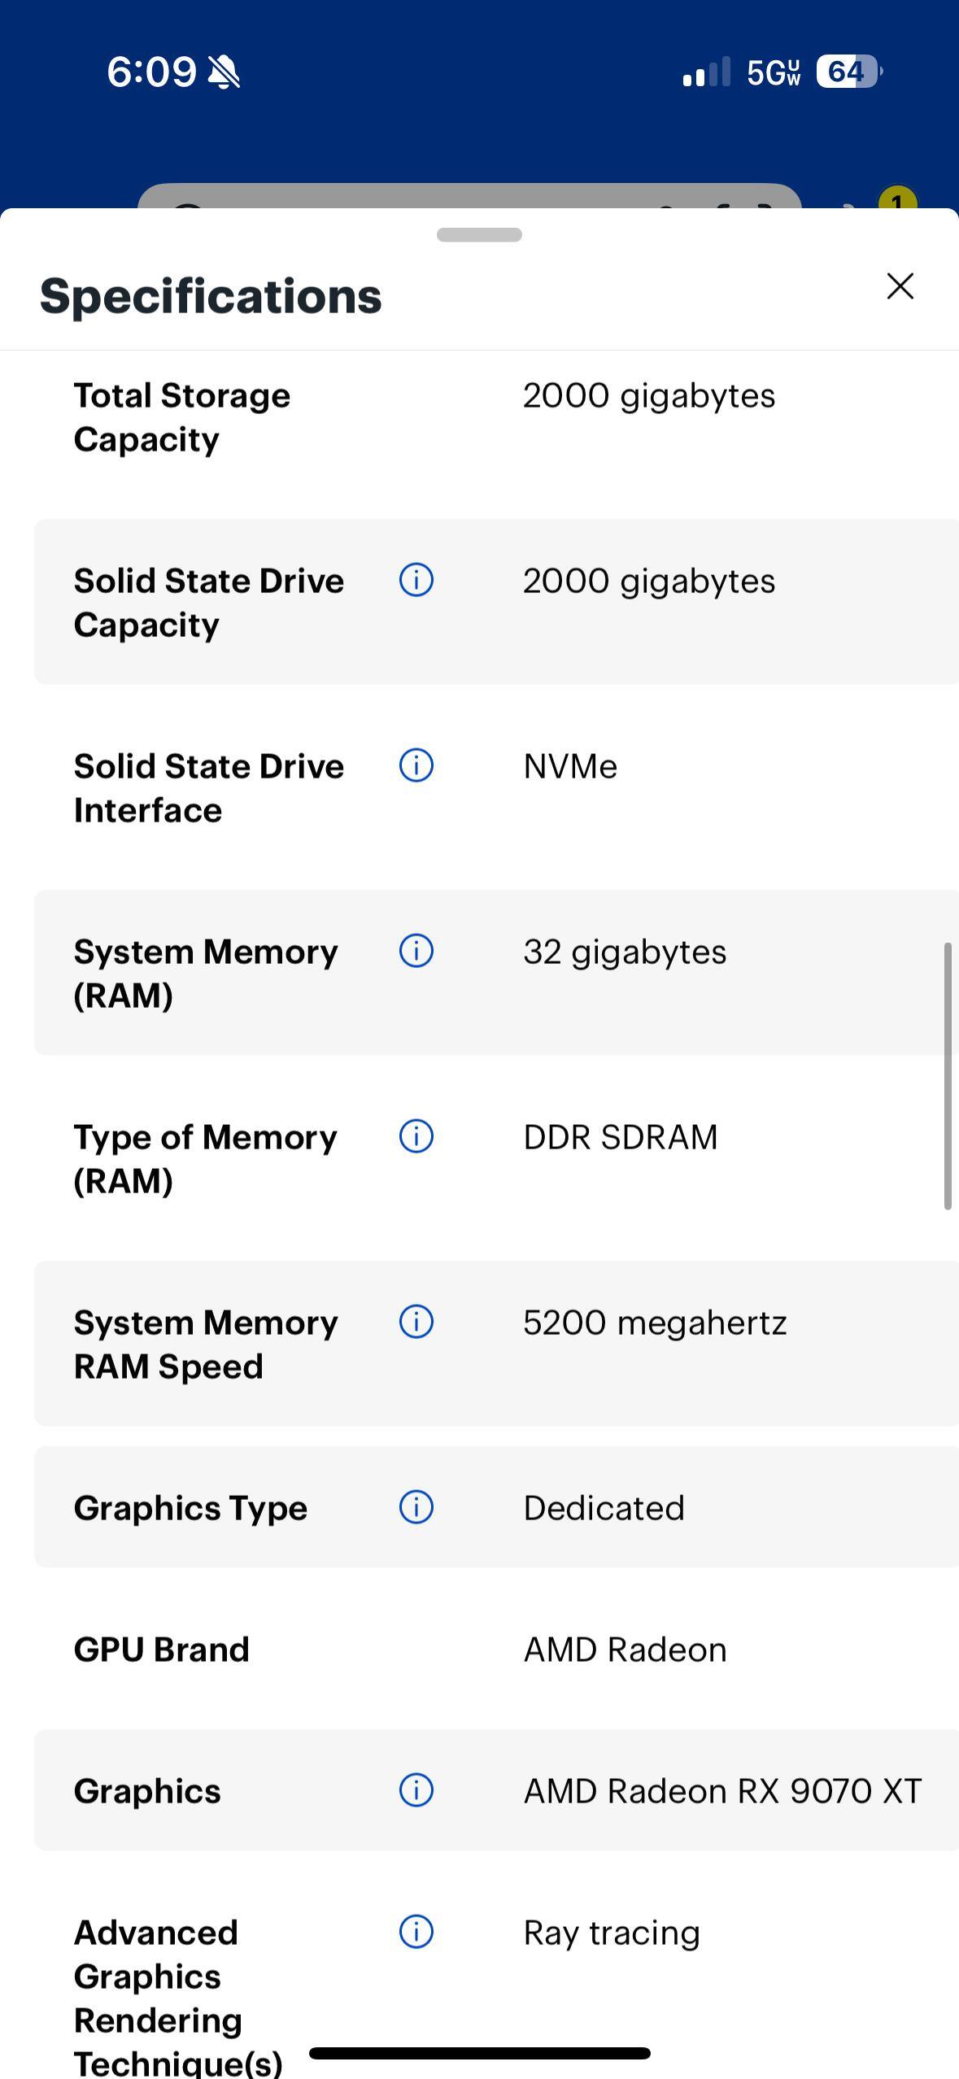This screenshot has width=959, height=2079.
Task: Tap the silent mode bell icon
Action: 224,72
